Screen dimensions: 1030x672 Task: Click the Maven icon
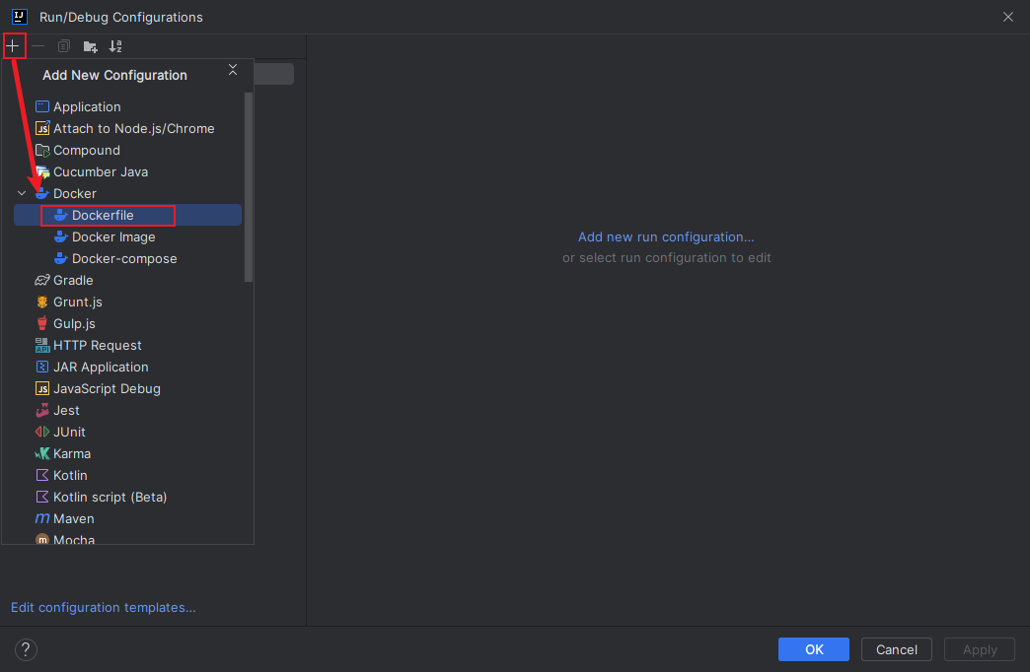coord(42,517)
